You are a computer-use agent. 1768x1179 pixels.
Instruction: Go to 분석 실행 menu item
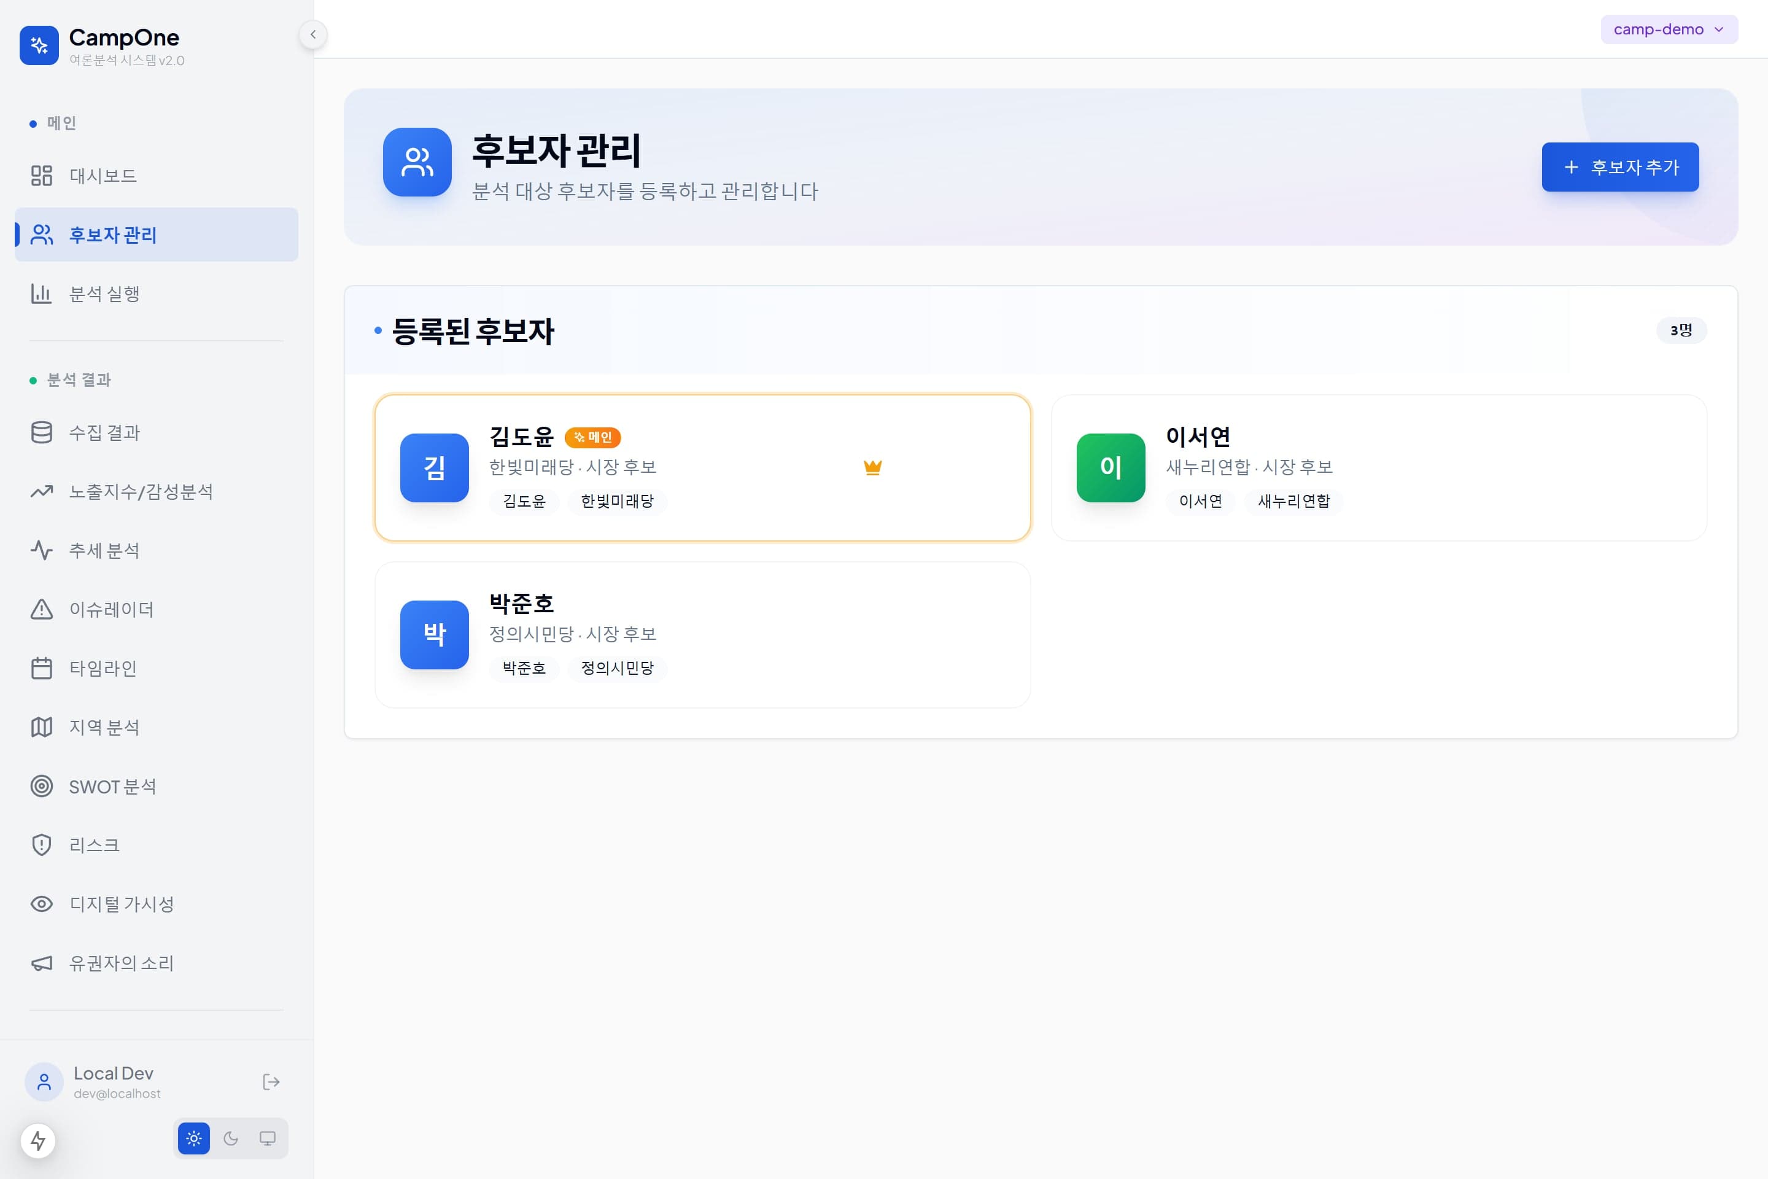(x=157, y=294)
